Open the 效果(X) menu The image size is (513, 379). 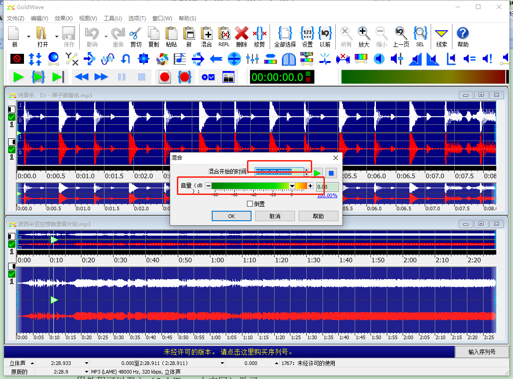tap(63, 18)
